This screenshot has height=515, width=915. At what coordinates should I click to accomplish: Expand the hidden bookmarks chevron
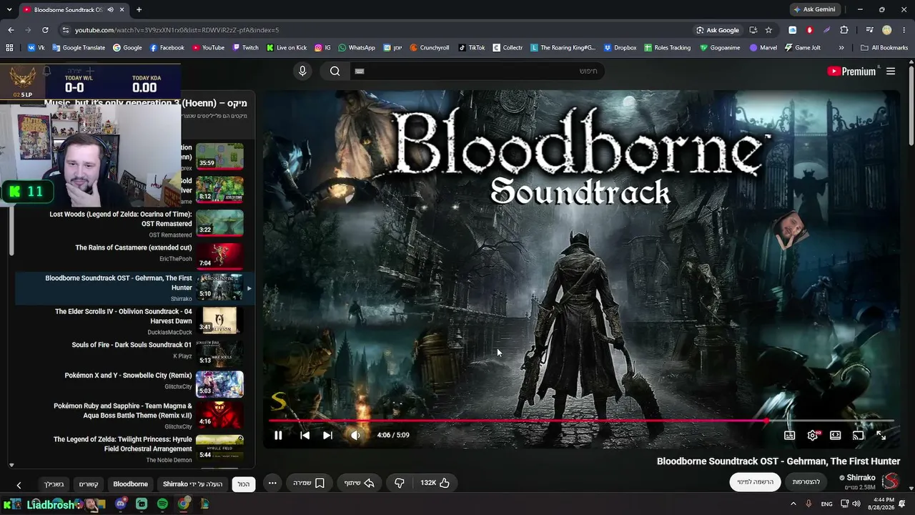(x=841, y=48)
